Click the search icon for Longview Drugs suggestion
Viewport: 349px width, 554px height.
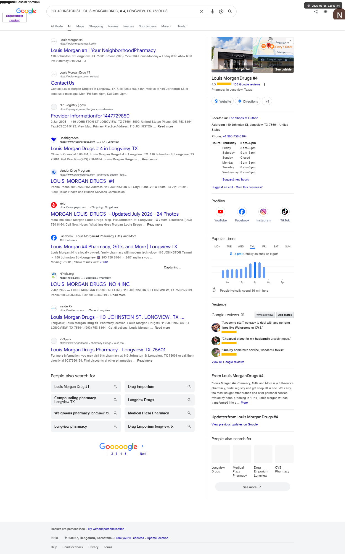(x=189, y=400)
